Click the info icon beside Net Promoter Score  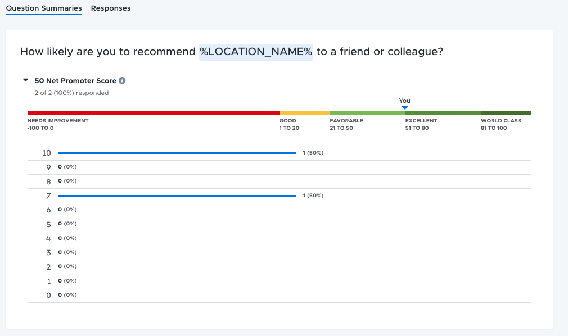point(123,80)
